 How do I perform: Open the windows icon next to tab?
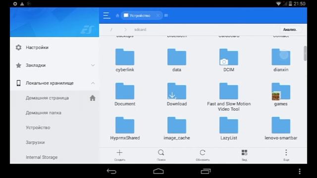click(166, 15)
